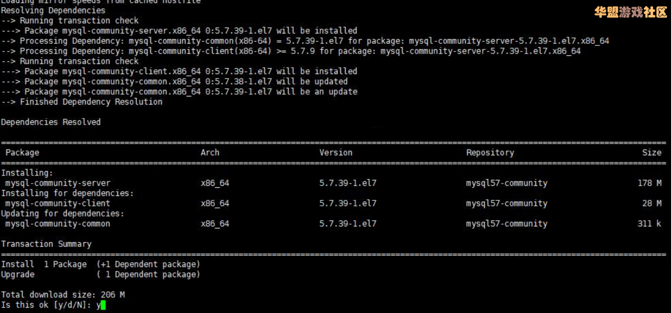Viewport: 671px width, 313px height.
Task: Click the 'Installing for dependencies:' label
Action: (67, 193)
